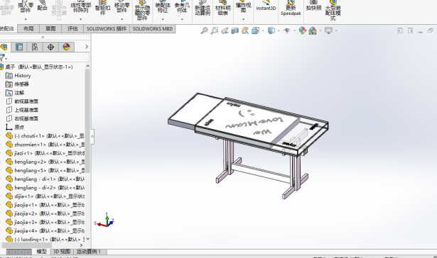Viewport: 437px width, 258px height.
Task: Switch to the Evaluate (评估) tab
Action: [72, 28]
